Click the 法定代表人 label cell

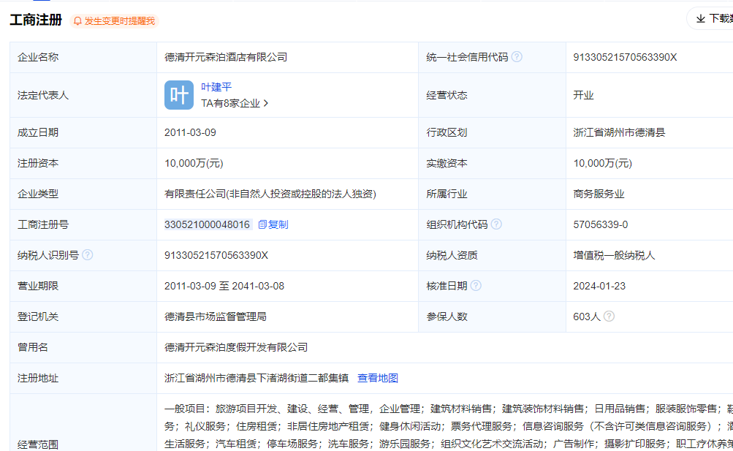point(83,95)
